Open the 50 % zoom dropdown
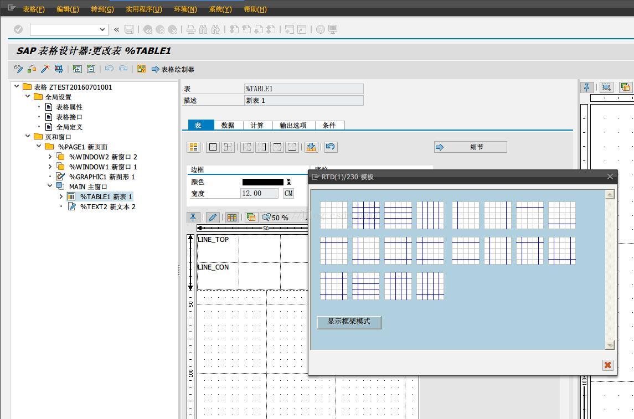Viewport: 634px width, 419px height. (284, 218)
